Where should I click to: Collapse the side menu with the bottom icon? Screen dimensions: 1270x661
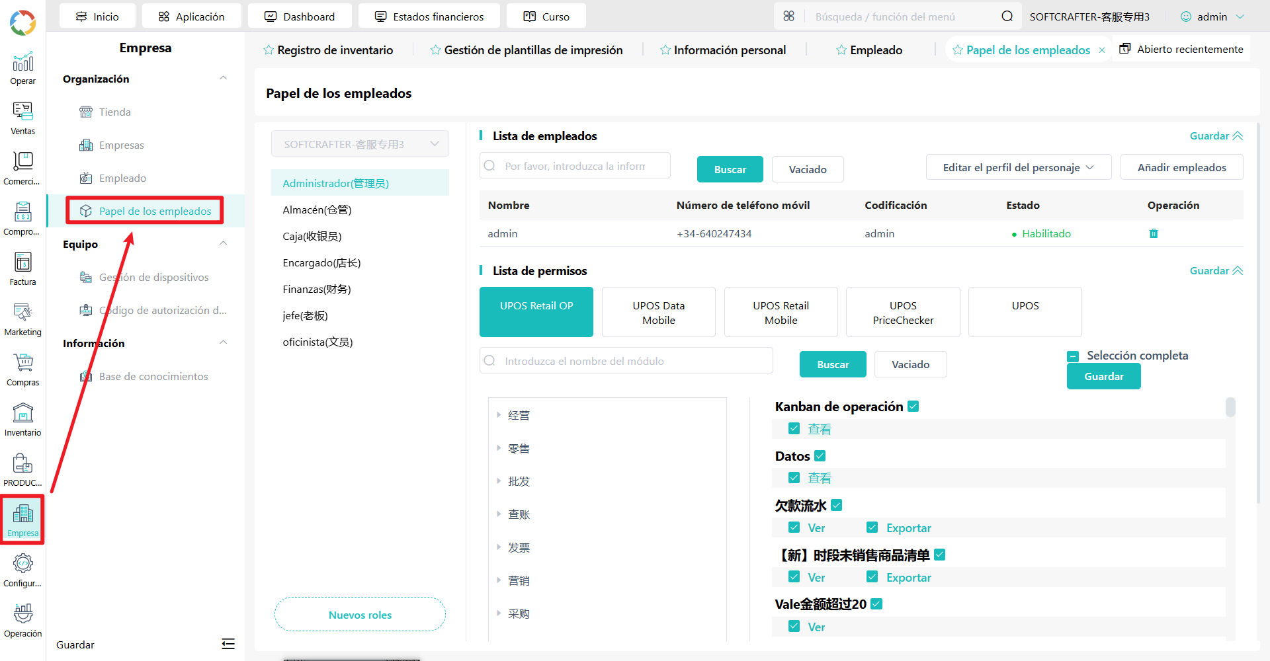tap(228, 644)
